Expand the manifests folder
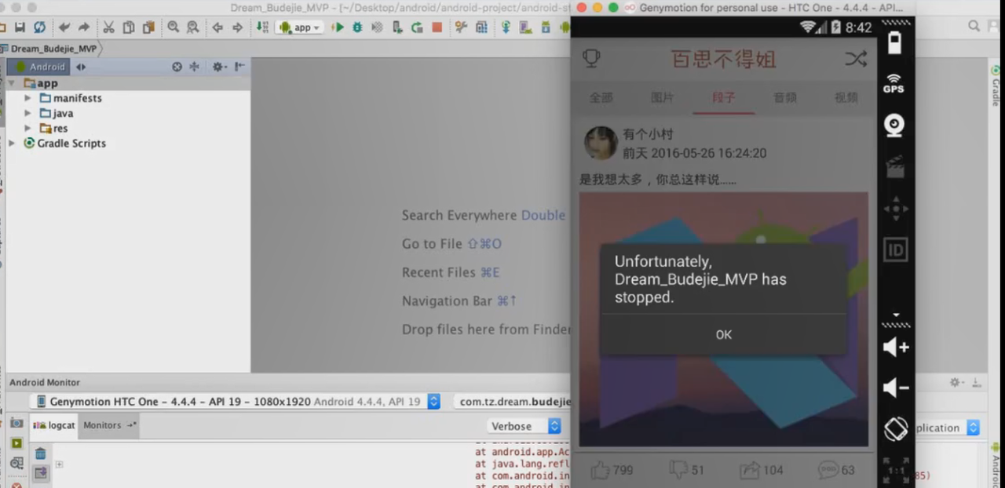 pos(27,98)
